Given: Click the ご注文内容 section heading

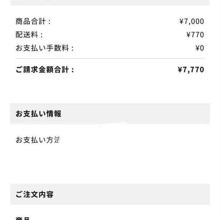Looking at the screenshot, I should 34,195.
